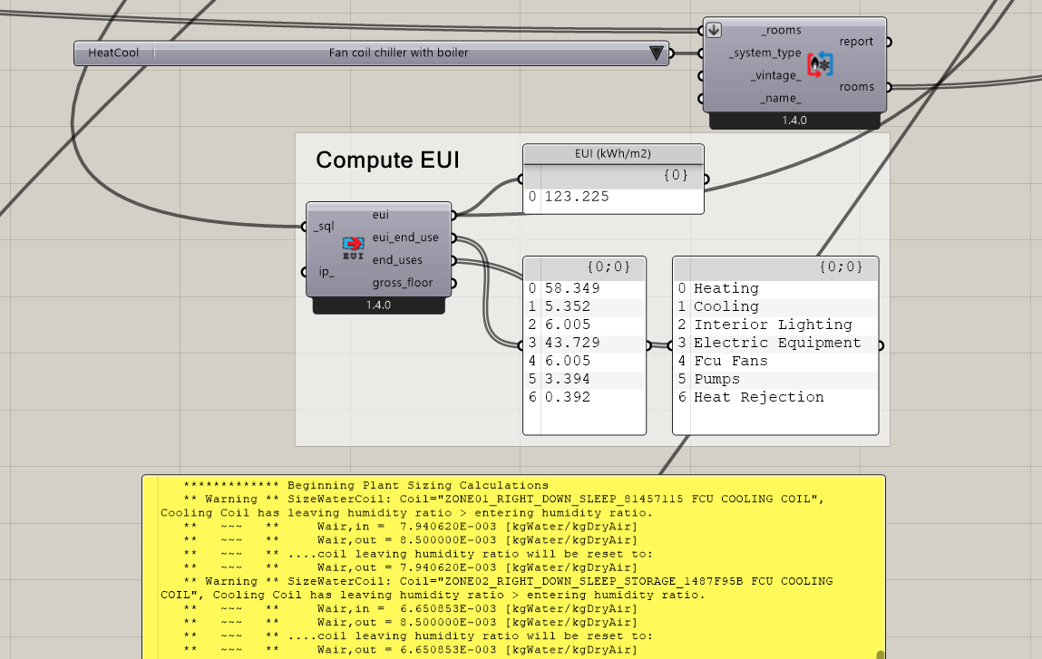The width and height of the screenshot is (1042, 659).
Task: Open the Fan coil chiller dropdown arrow
Action: (x=656, y=53)
